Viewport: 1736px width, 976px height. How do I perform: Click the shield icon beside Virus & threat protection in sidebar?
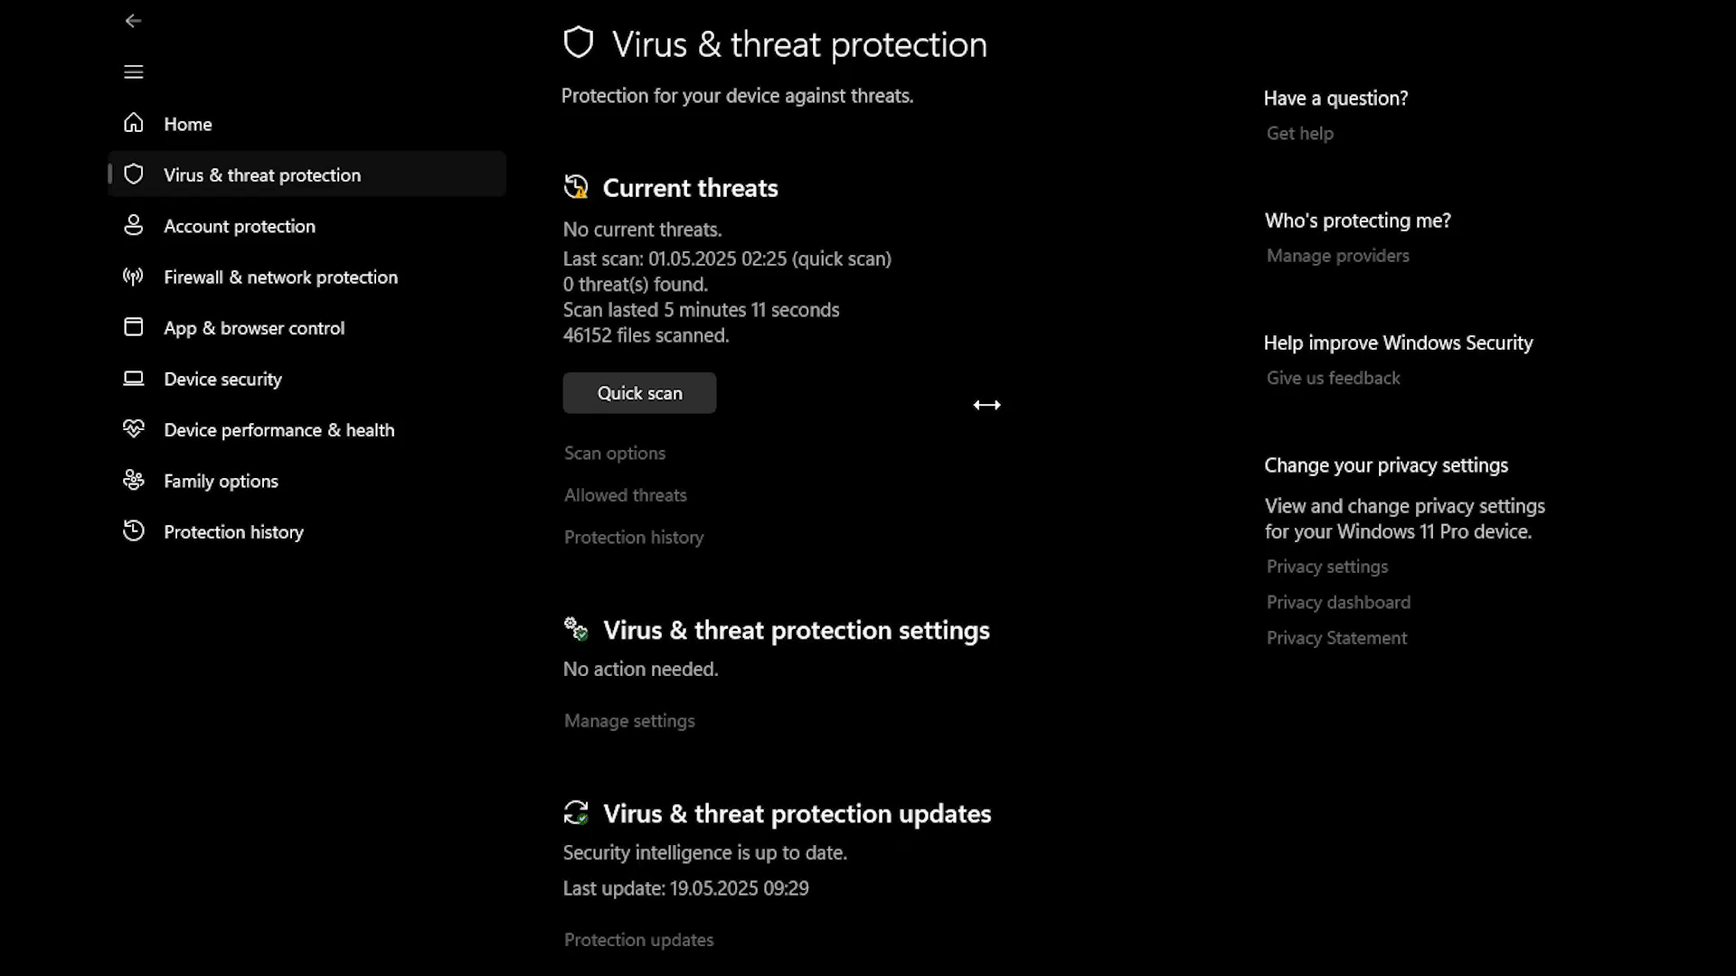pyautogui.click(x=133, y=174)
